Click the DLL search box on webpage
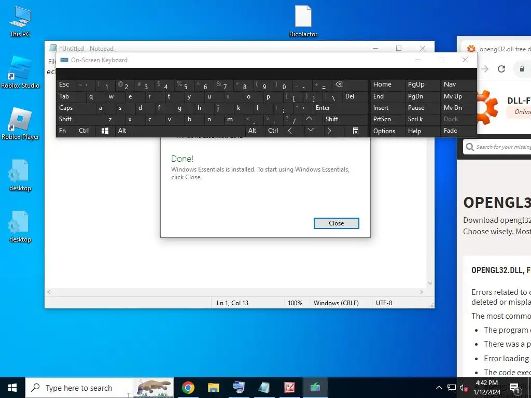 click(x=498, y=147)
